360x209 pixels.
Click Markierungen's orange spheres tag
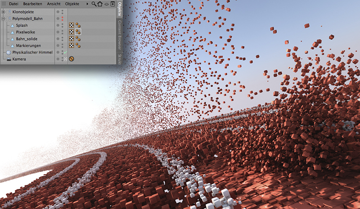(78, 45)
